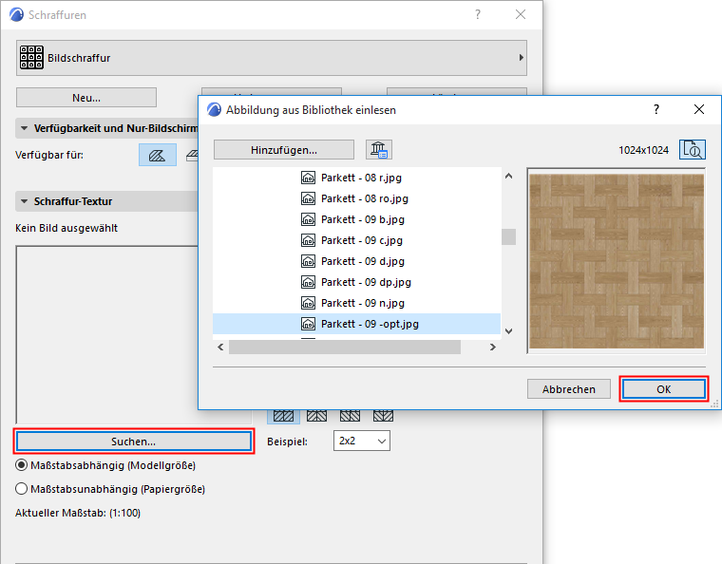Viewport: 722px width, 564px height.
Task: Click Abbrechen in the library dialog
Action: click(569, 389)
